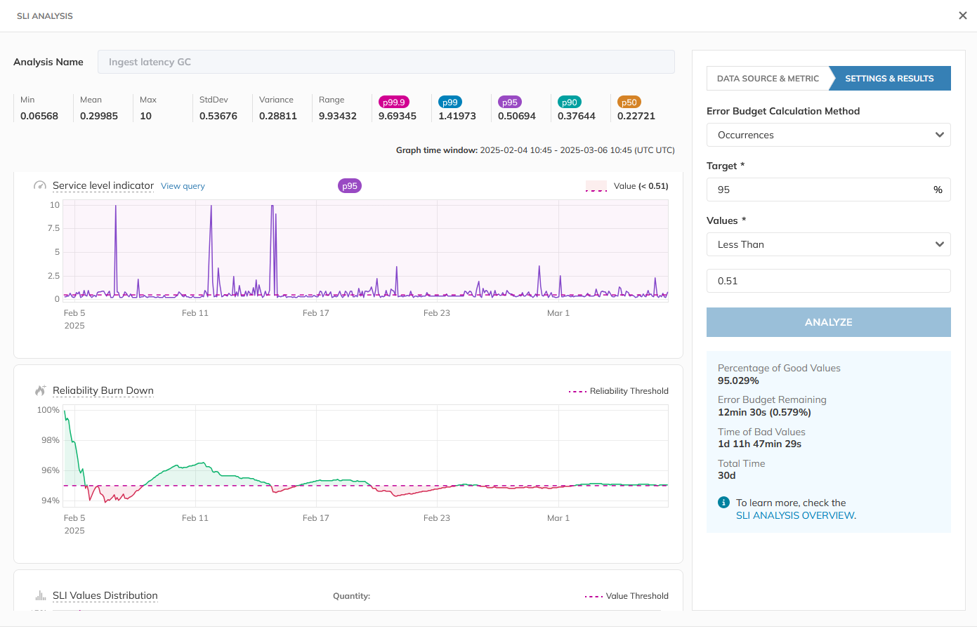Click the bar chart icon beside SLI Values Distribution
Image resolution: width=977 pixels, height=629 pixels.
(40, 596)
